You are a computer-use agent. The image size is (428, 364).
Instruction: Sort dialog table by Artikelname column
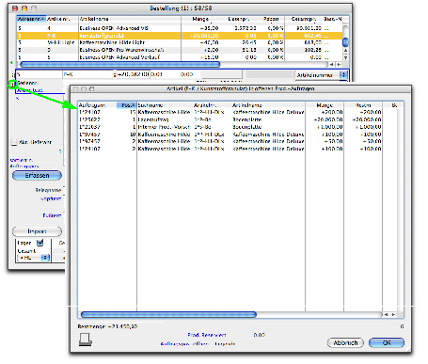(268, 105)
